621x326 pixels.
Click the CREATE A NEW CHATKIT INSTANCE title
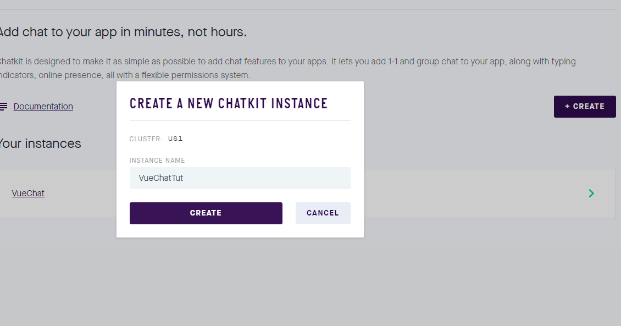coord(228,103)
